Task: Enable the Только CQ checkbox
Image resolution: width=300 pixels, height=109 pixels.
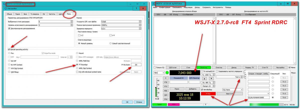Action: coord(154,67)
